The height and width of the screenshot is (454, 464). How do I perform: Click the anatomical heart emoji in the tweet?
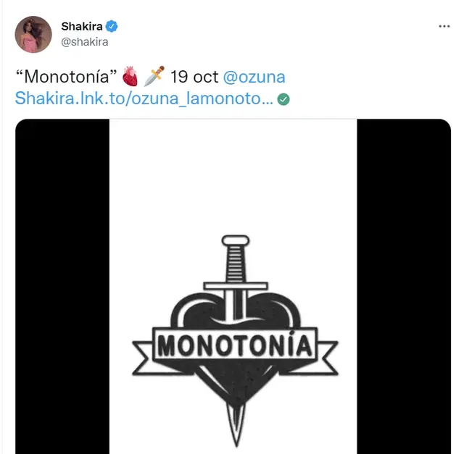130,76
